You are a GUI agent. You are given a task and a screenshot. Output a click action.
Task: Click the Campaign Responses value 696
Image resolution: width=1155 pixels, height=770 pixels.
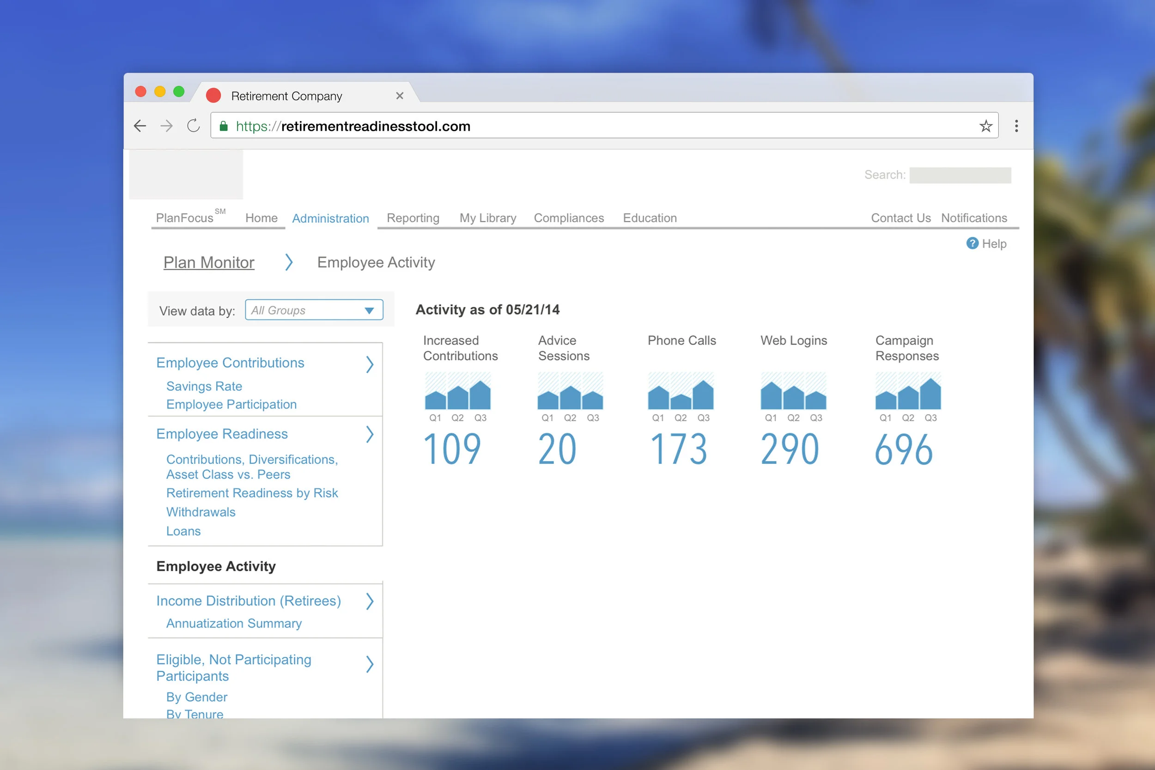click(x=904, y=449)
